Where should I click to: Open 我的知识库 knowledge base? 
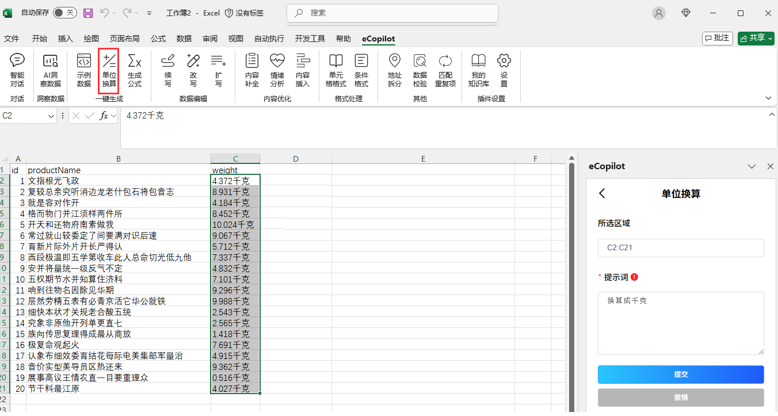478,70
